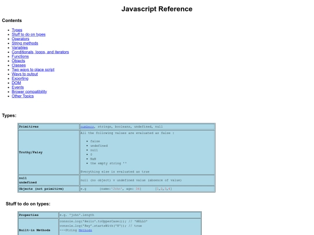The image size is (314, 235).
Task: Jump to the Objects link
Action: tap(19, 61)
